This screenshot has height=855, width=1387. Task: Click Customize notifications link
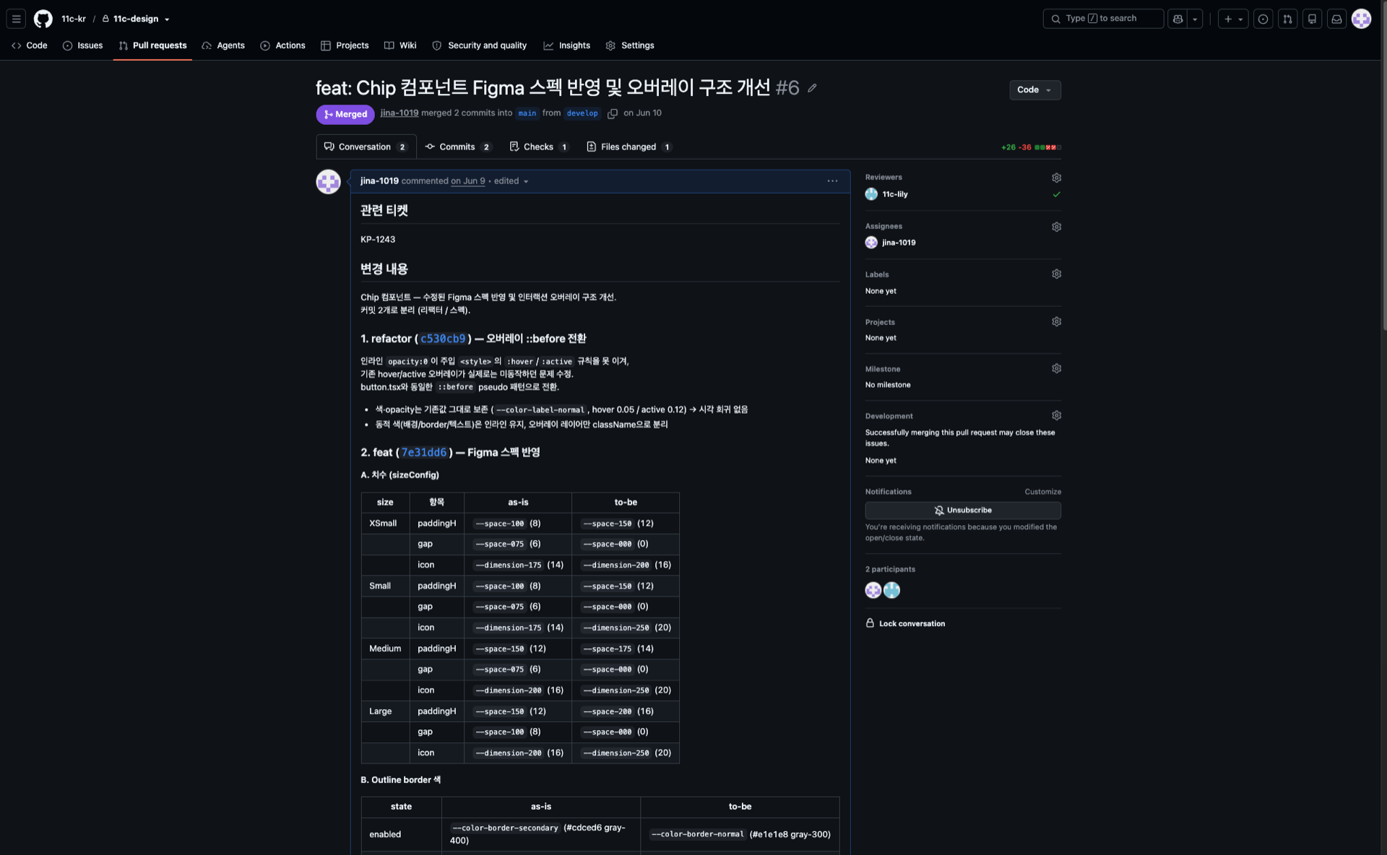click(x=1042, y=492)
